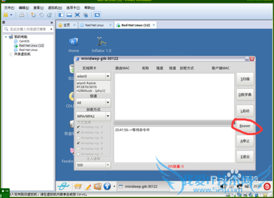This screenshot has width=274, height=198.
Task: Click the A停止 stop button
Action: point(245,141)
